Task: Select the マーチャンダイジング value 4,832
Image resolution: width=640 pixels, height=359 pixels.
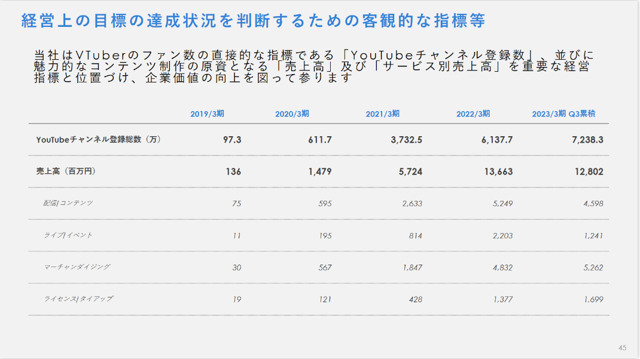Action: pos(502,268)
